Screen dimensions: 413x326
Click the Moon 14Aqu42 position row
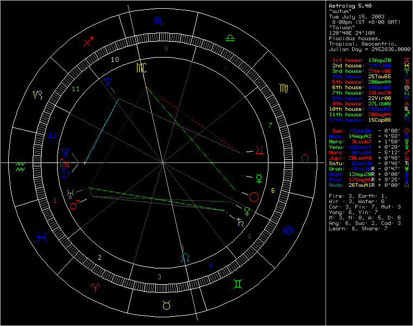[x=365, y=136]
